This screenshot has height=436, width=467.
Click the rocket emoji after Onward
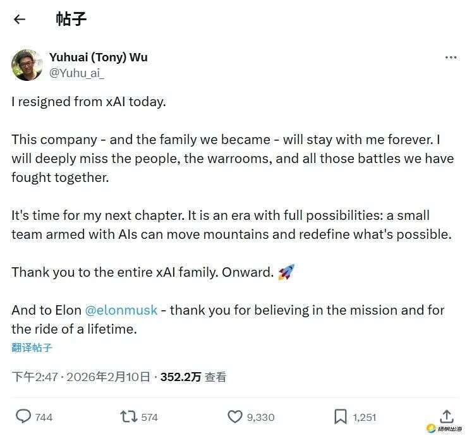pyautogui.click(x=286, y=272)
